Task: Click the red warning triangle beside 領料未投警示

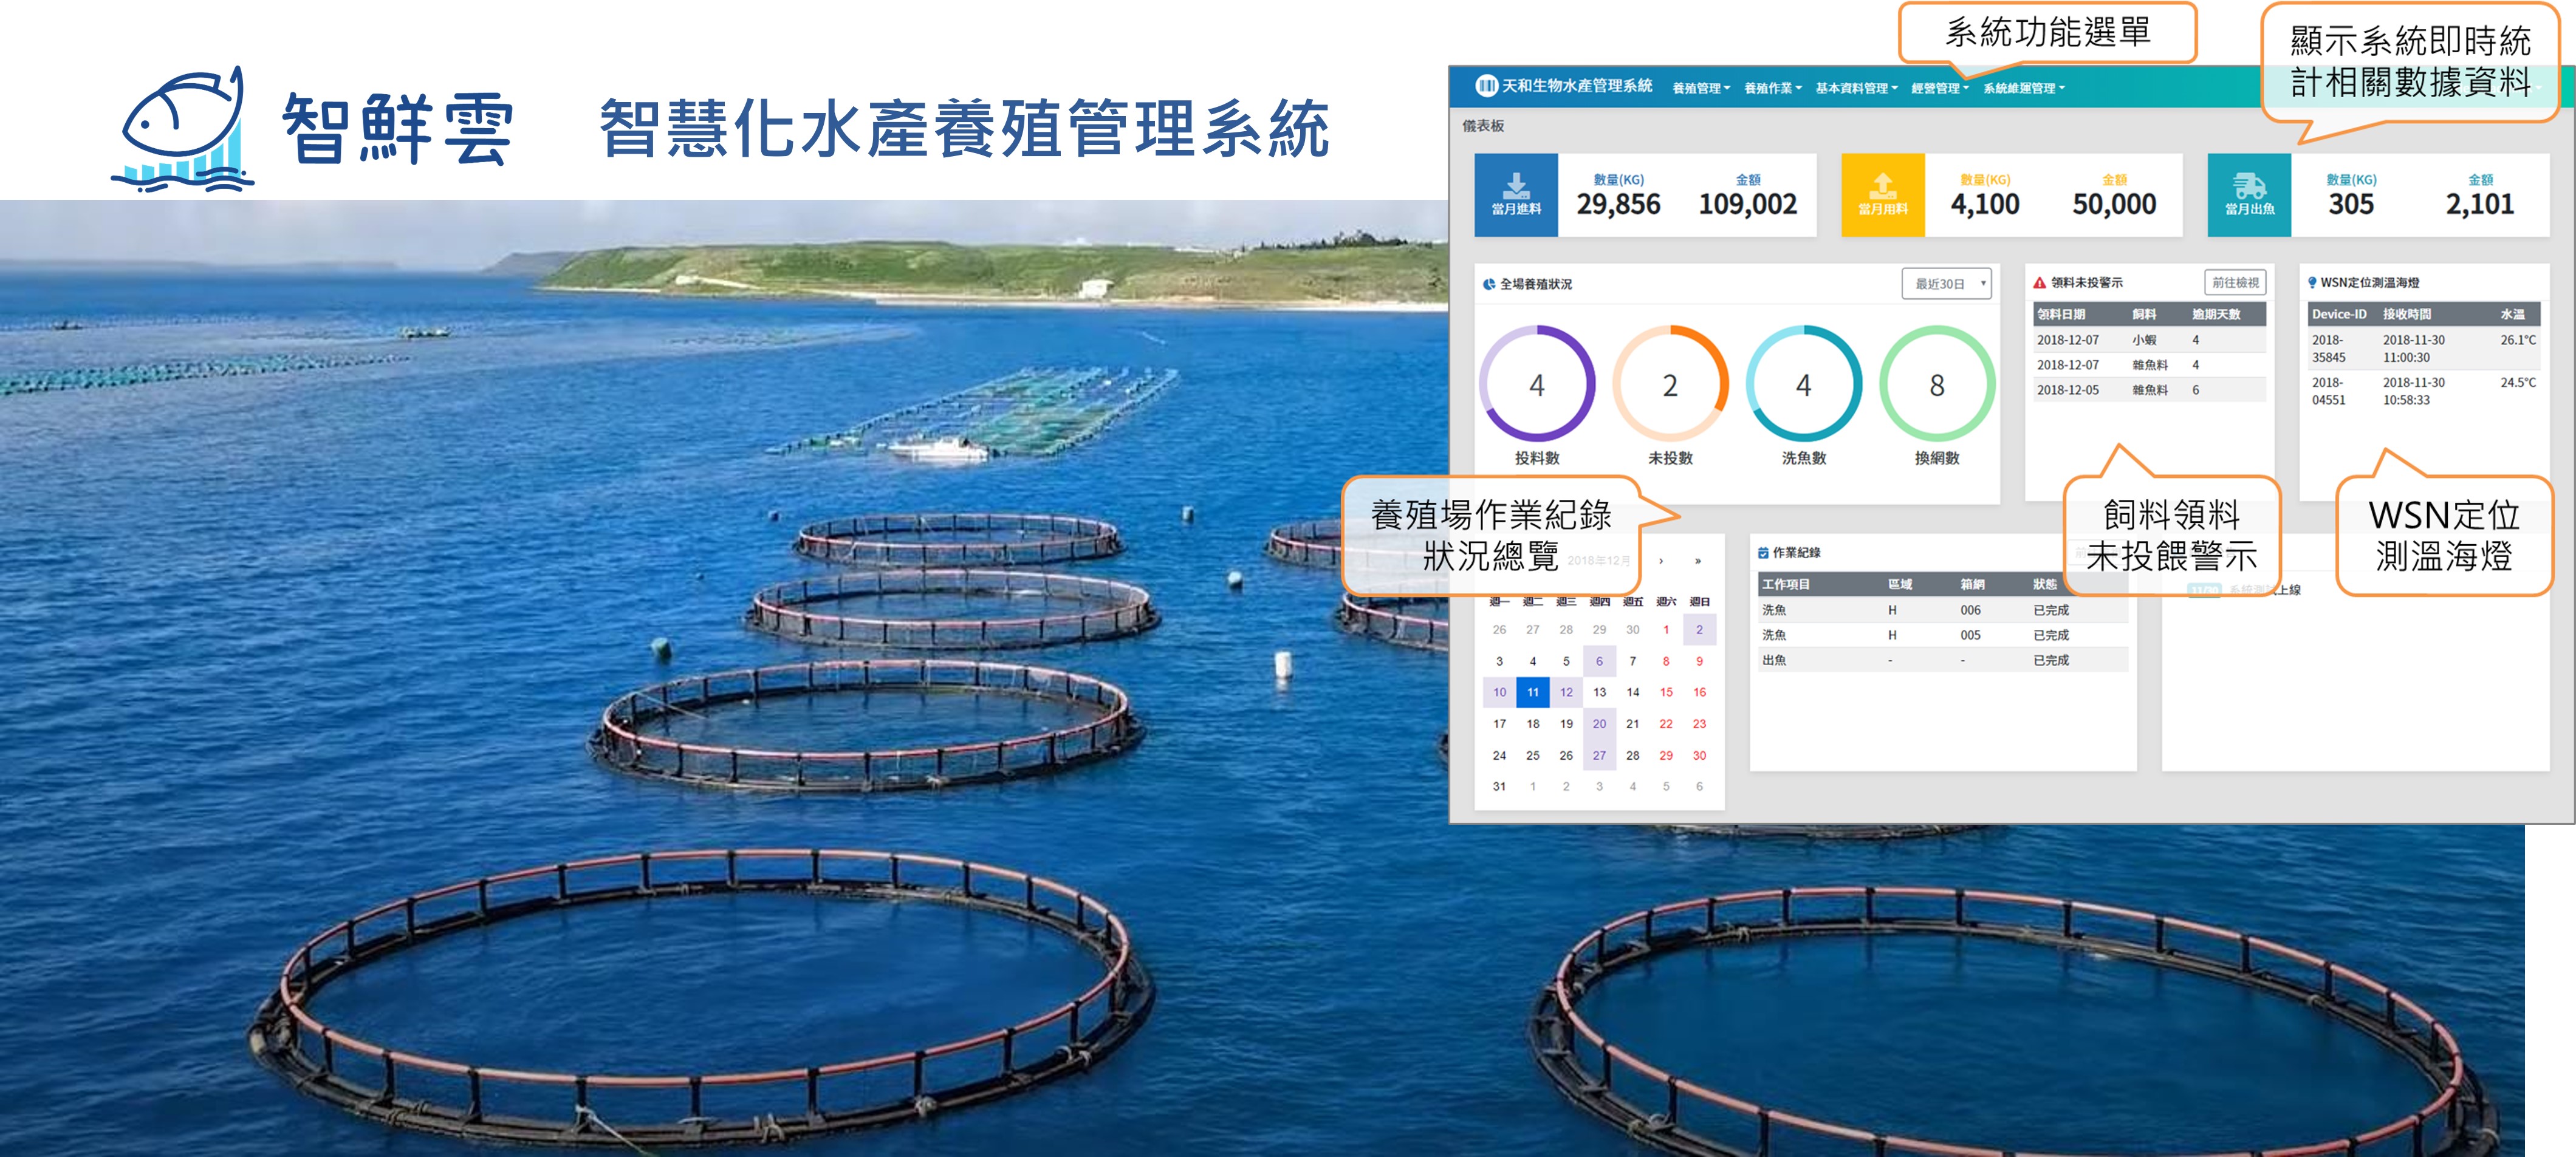Action: point(2040,283)
